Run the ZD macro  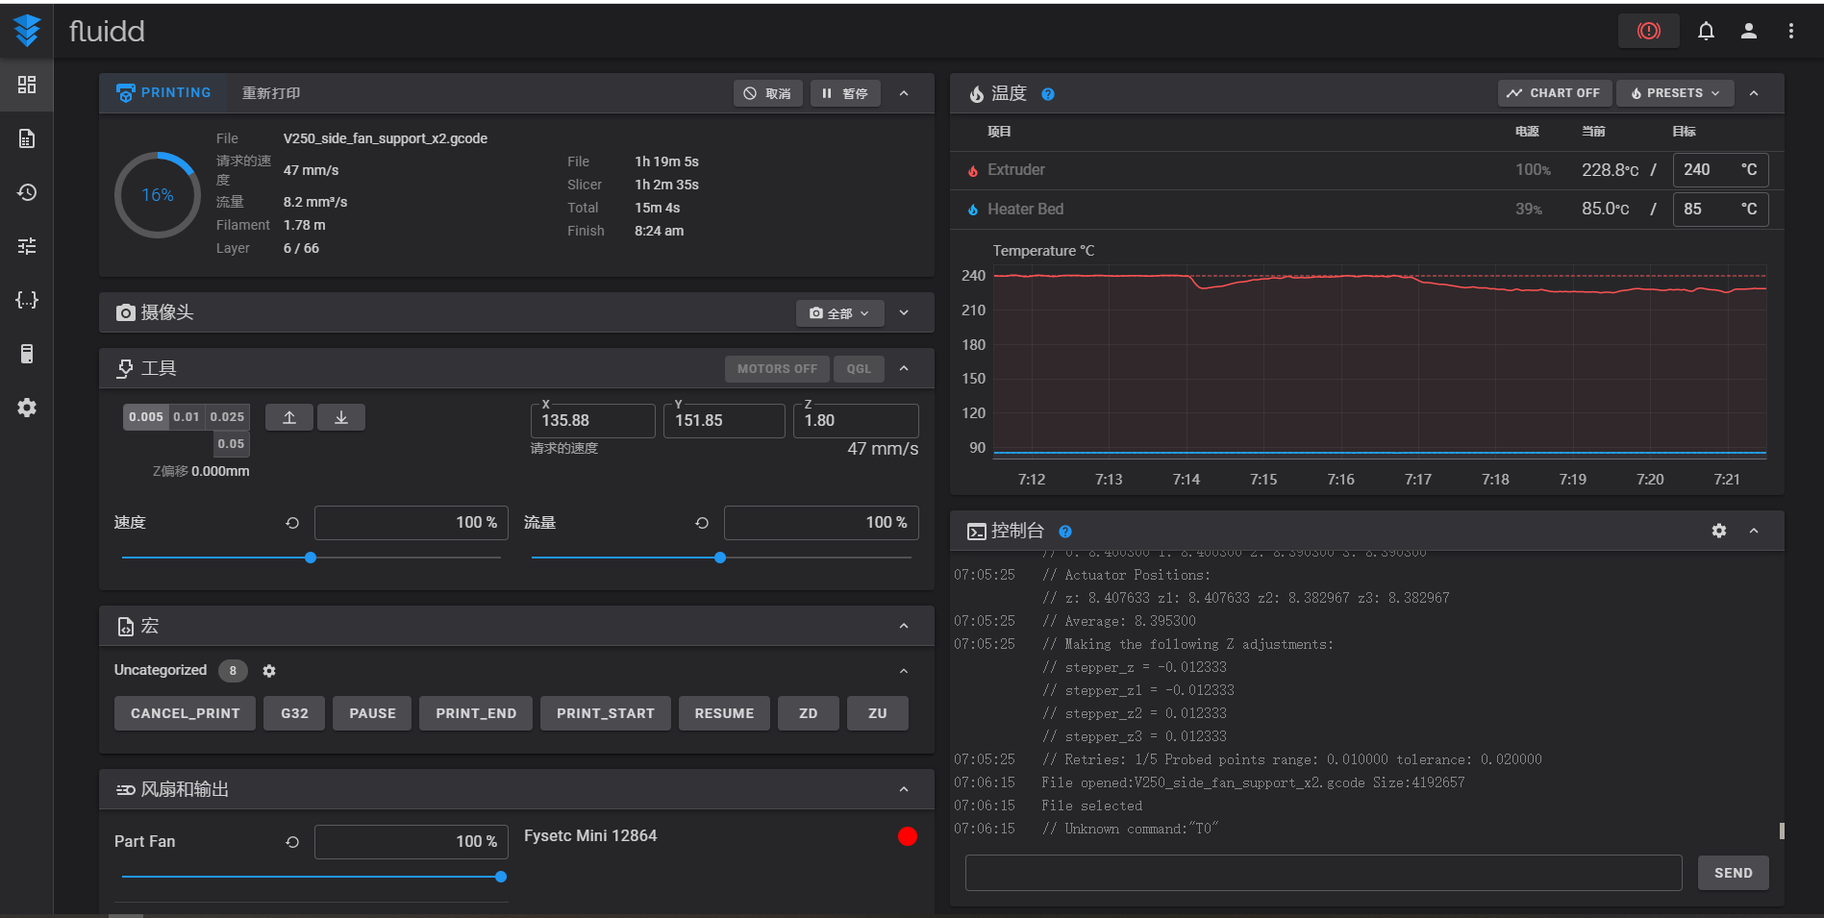click(809, 713)
